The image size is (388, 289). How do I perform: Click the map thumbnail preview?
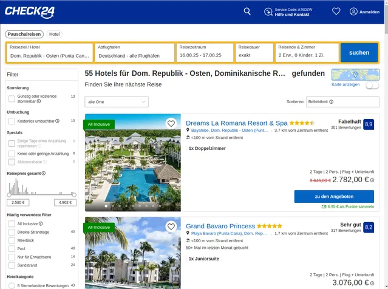[355, 75]
